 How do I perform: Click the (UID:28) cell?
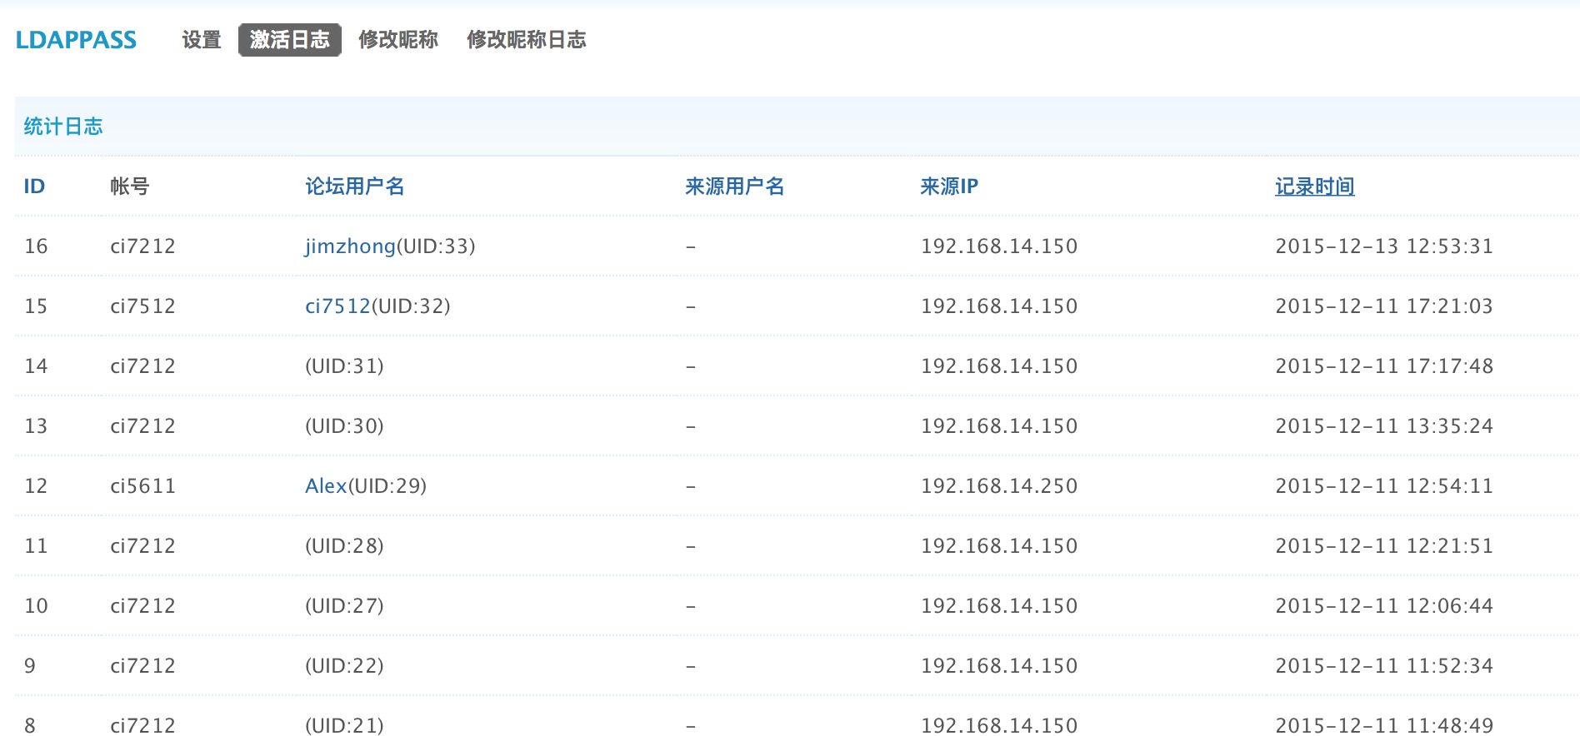pyautogui.click(x=344, y=546)
